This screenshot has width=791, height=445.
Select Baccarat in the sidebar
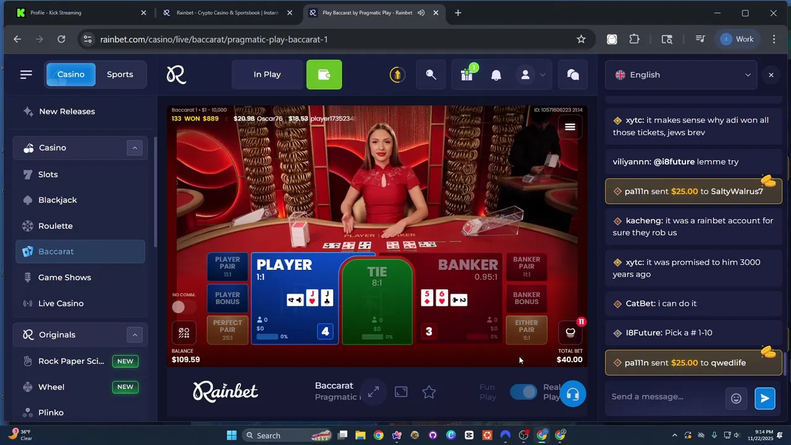pos(80,252)
